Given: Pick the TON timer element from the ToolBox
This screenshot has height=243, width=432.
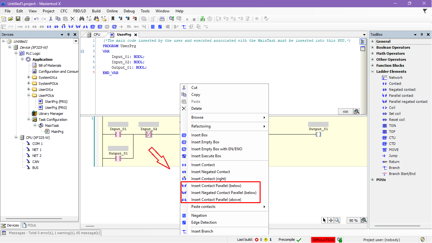Looking at the screenshot, I should pyautogui.click(x=392, y=126).
